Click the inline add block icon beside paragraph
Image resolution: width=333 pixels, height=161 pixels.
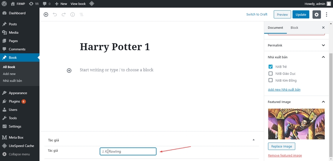pyautogui.click(x=69, y=71)
